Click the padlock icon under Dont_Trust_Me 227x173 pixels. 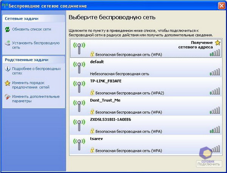pos(92,112)
